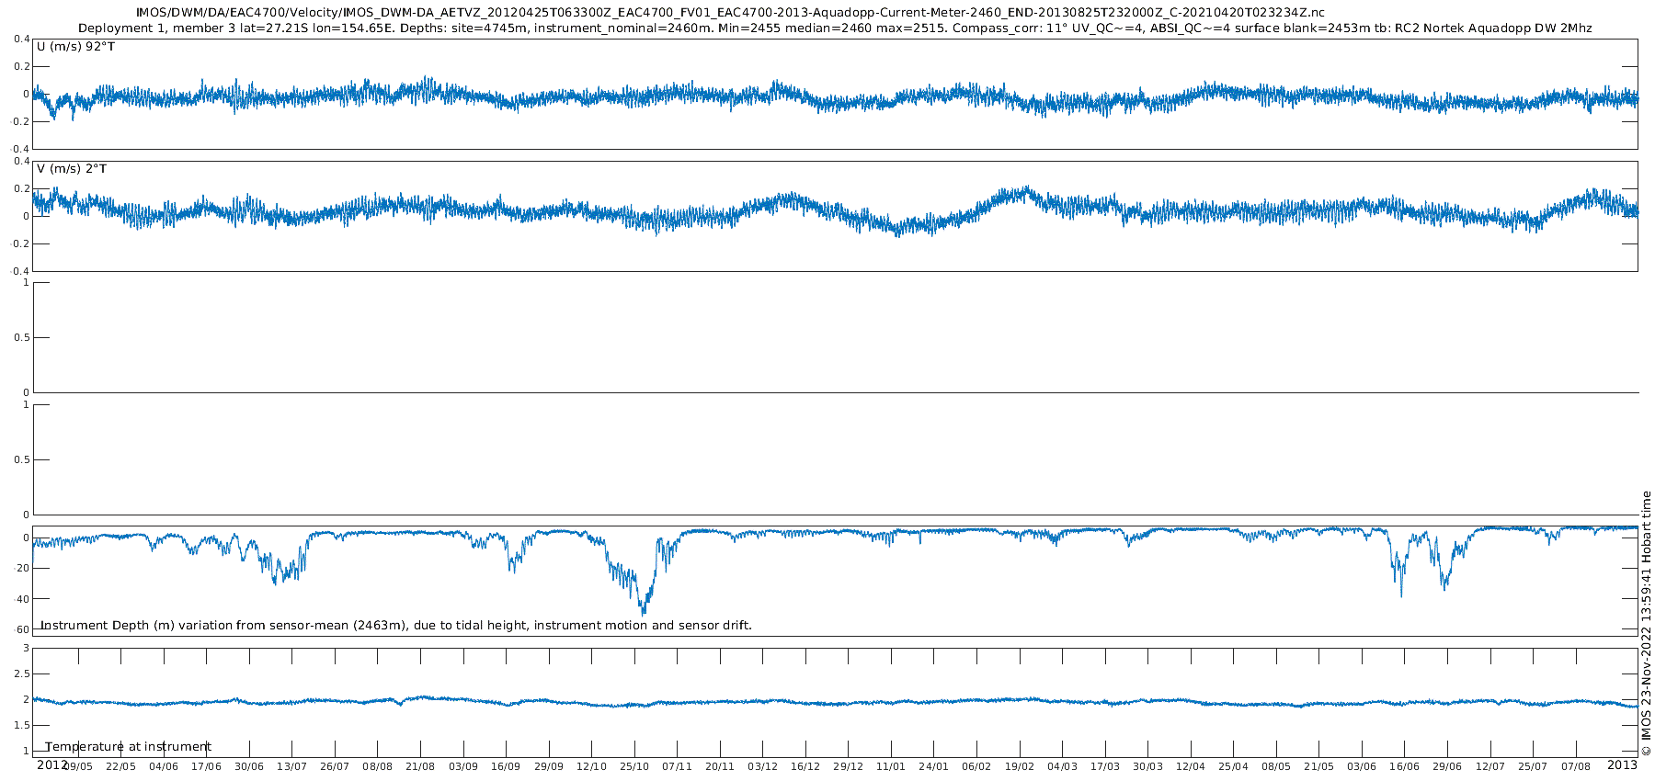Image resolution: width=1655 pixels, height=781 pixels.
Task: Click the '11/01' date tick label
Action: coord(891,766)
